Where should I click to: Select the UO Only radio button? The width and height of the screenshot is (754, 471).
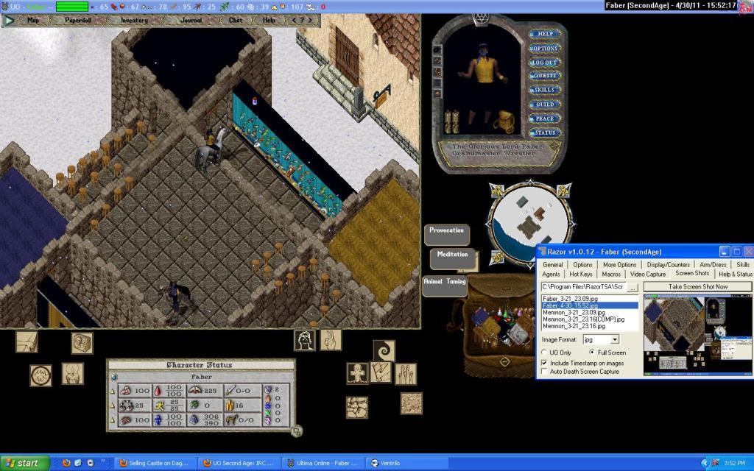tap(545, 353)
